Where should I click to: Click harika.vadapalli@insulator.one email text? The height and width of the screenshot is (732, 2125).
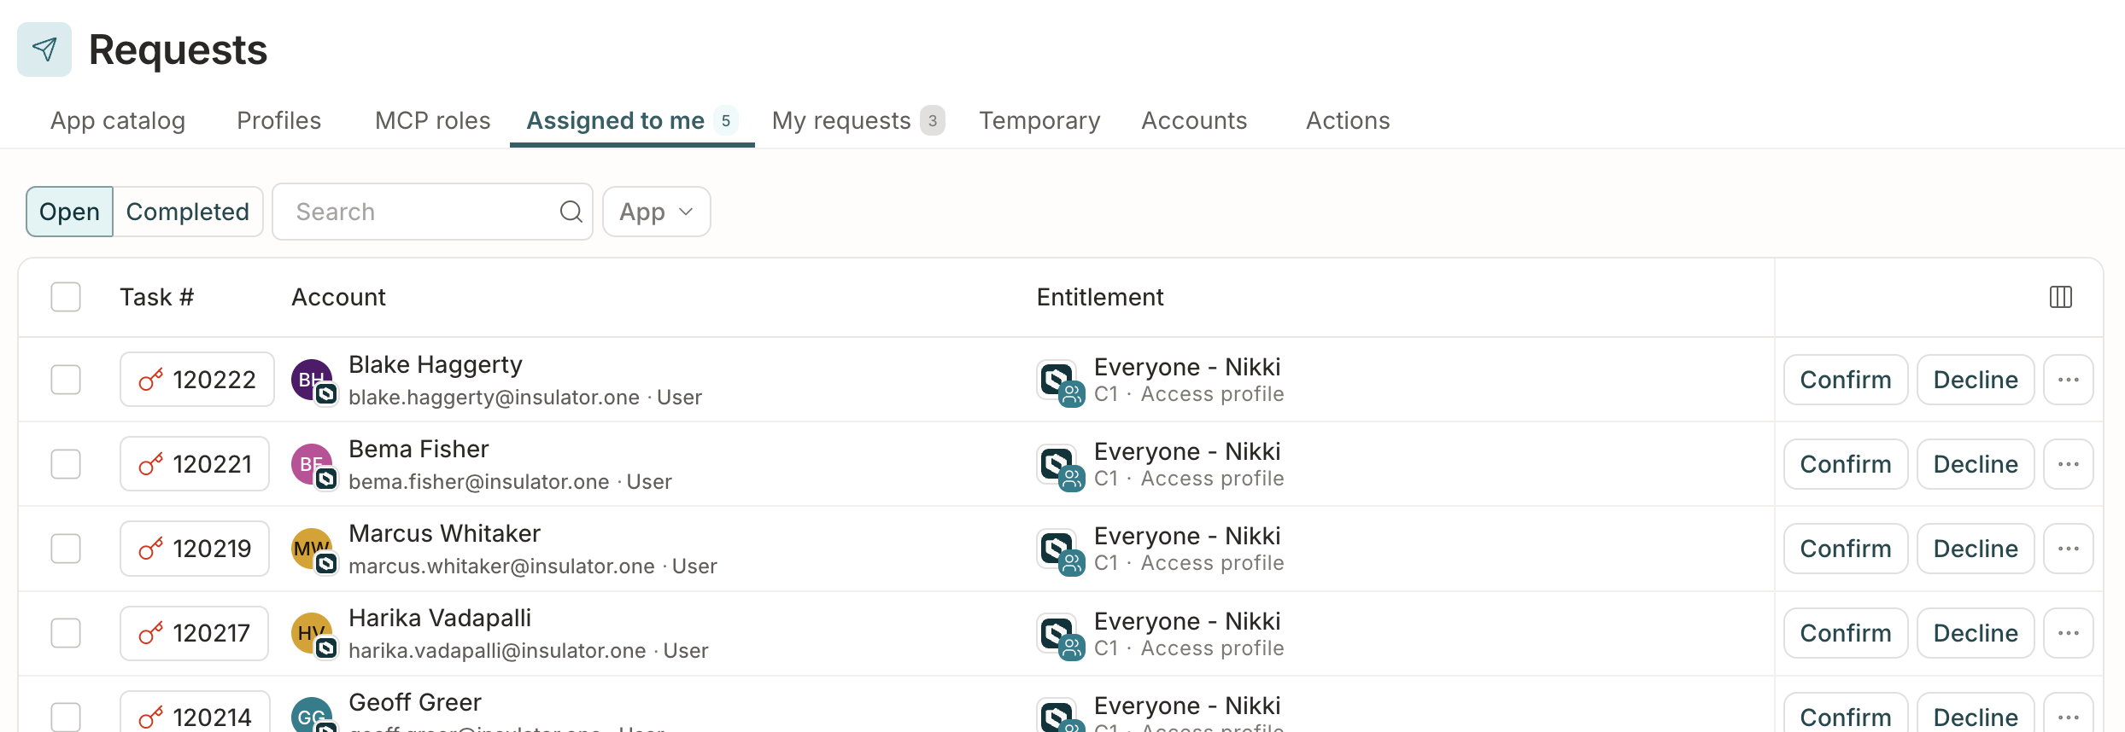coord(497,651)
